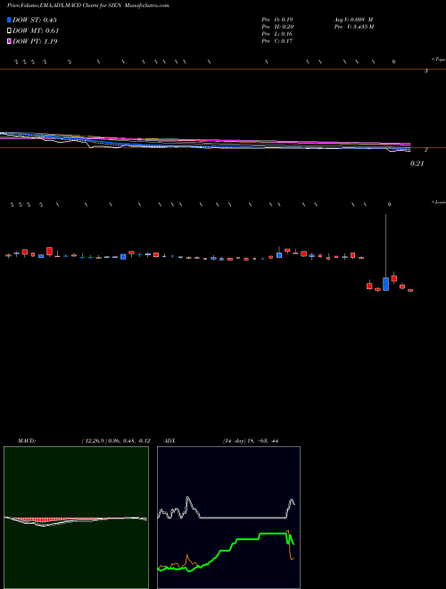This screenshot has width=446, height=589.
Task: Select the 'DOW MT: 0.61' legend text
Action: click(x=36, y=31)
